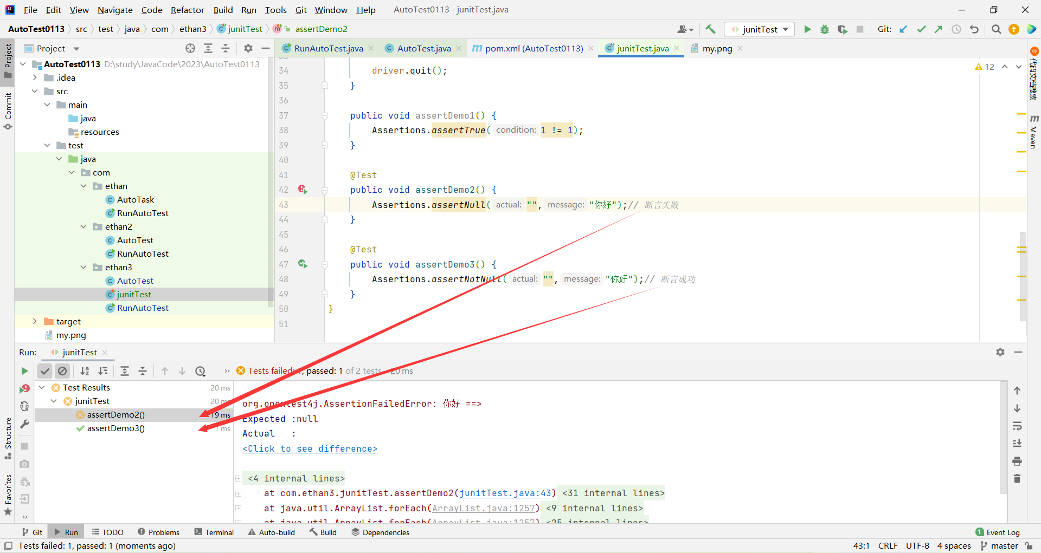Hide the Project tool window
Screen dimensions: 1041x553
266,48
